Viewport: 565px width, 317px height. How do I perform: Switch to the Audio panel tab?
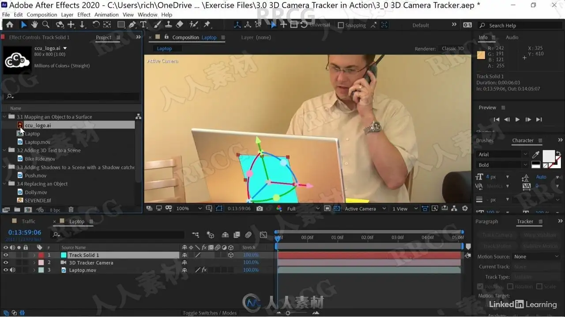pos(512,37)
